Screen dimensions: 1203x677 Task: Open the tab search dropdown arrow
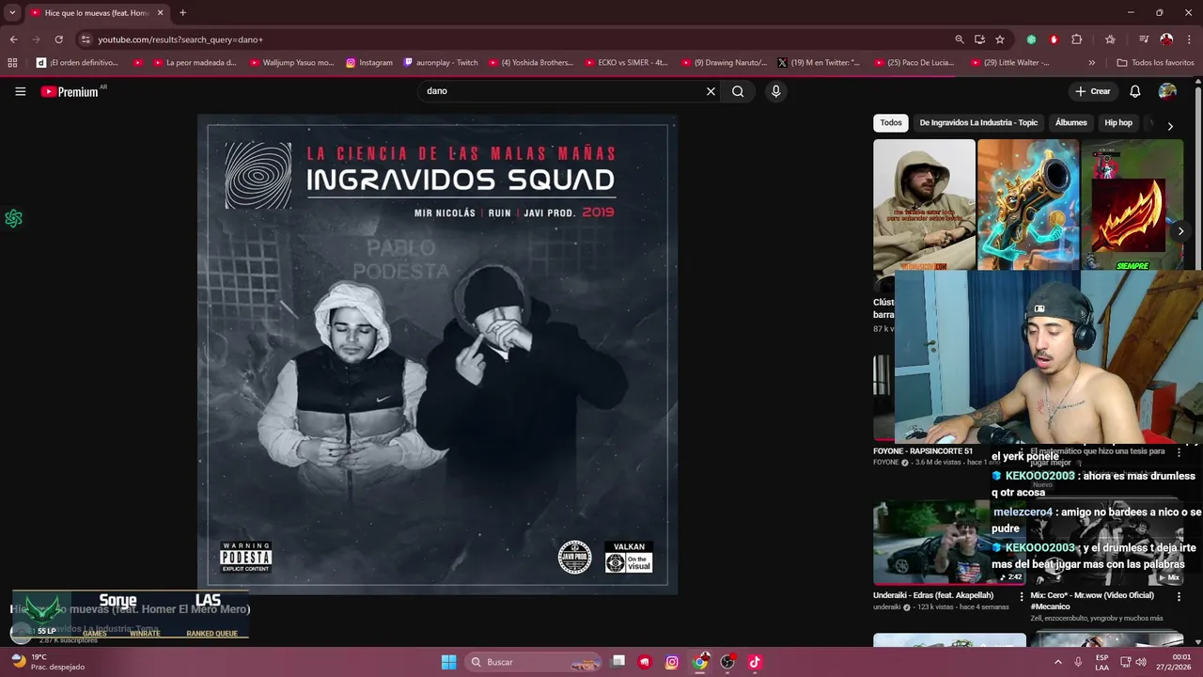(12, 13)
